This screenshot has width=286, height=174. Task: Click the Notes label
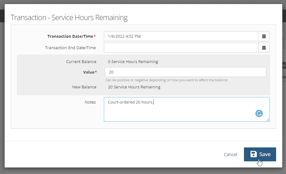click(x=90, y=102)
